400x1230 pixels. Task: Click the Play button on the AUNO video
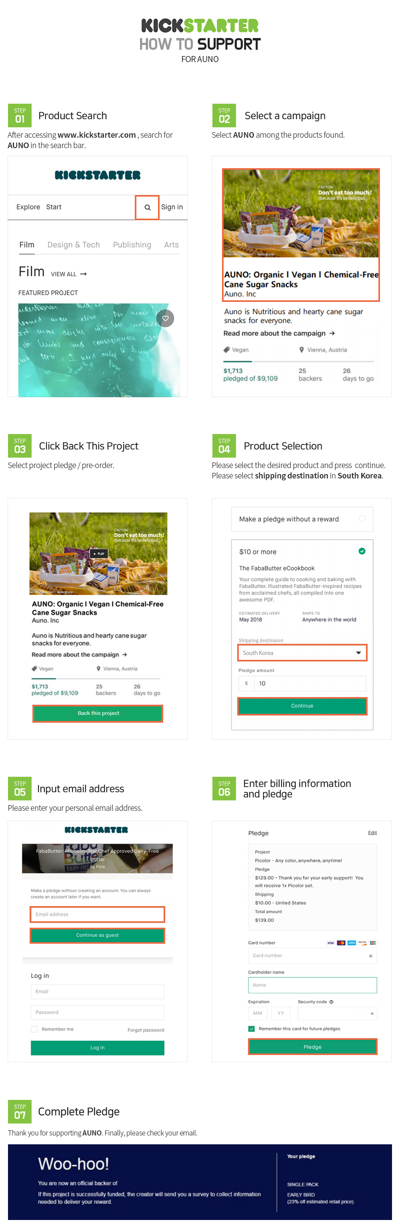(x=99, y=553)
